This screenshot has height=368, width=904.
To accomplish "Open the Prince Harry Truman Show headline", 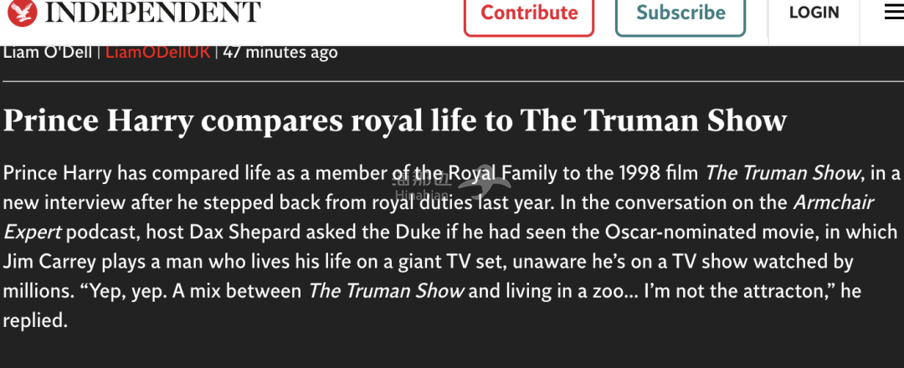I will point(395,120).
